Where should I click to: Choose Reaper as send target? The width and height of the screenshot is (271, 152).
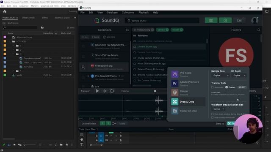tap(188, 92)
